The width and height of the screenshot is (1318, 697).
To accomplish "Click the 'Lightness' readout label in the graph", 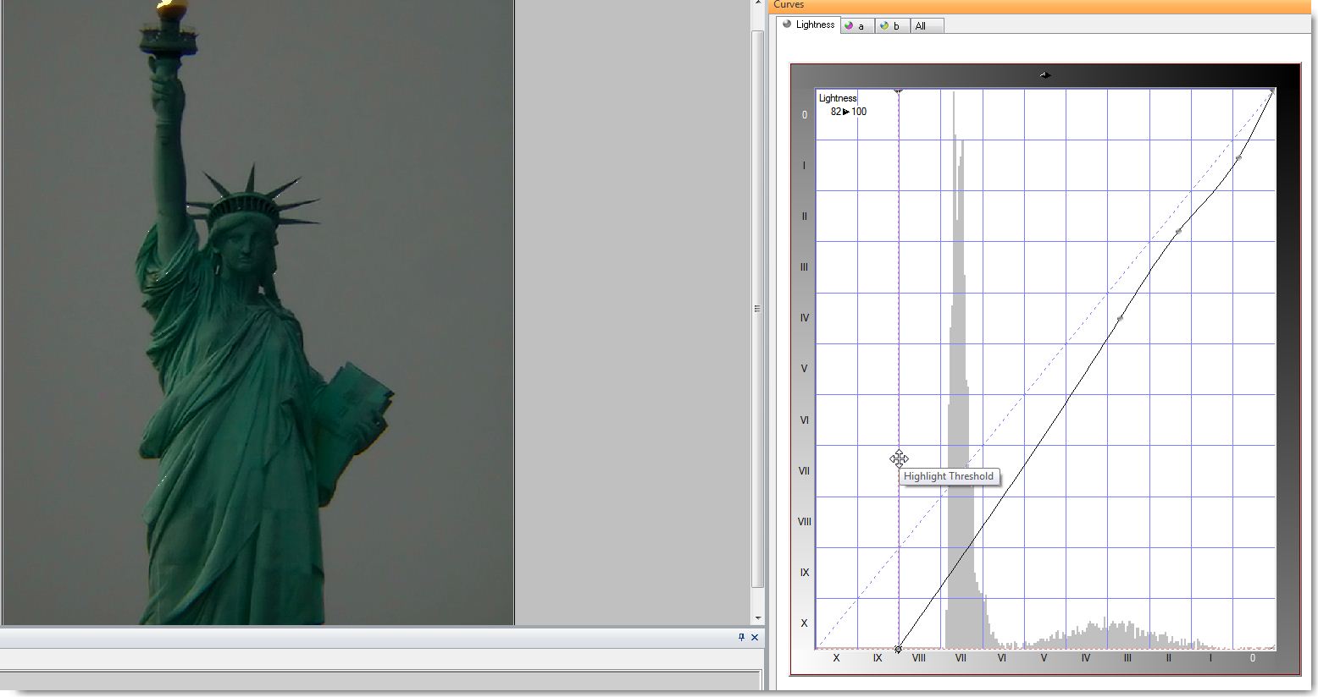I will pos(838,98).
